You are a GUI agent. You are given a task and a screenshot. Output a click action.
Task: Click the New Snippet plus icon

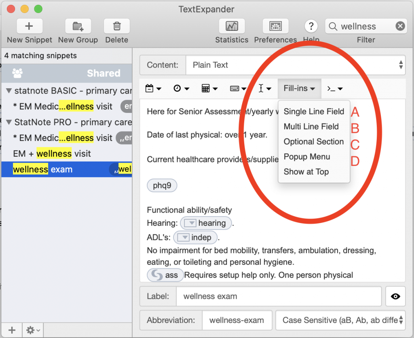29,26
